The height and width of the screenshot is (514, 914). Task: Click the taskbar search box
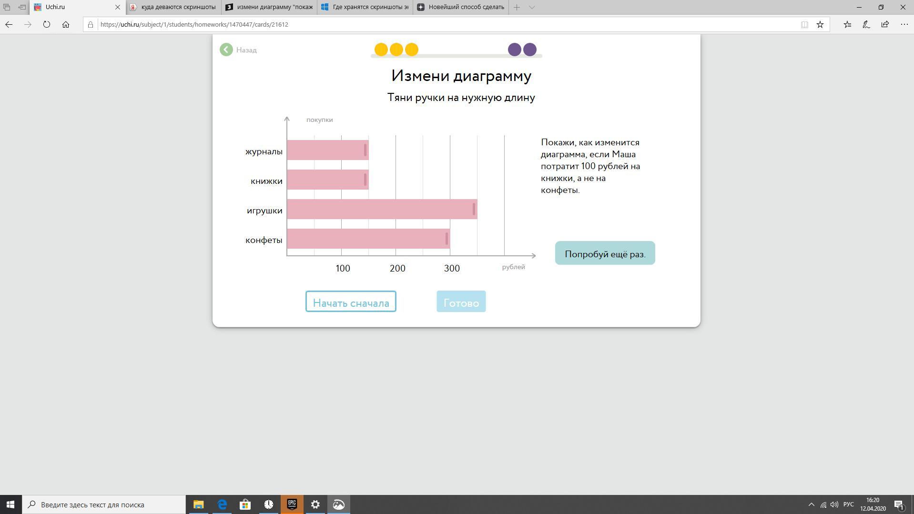click(104, 504)
